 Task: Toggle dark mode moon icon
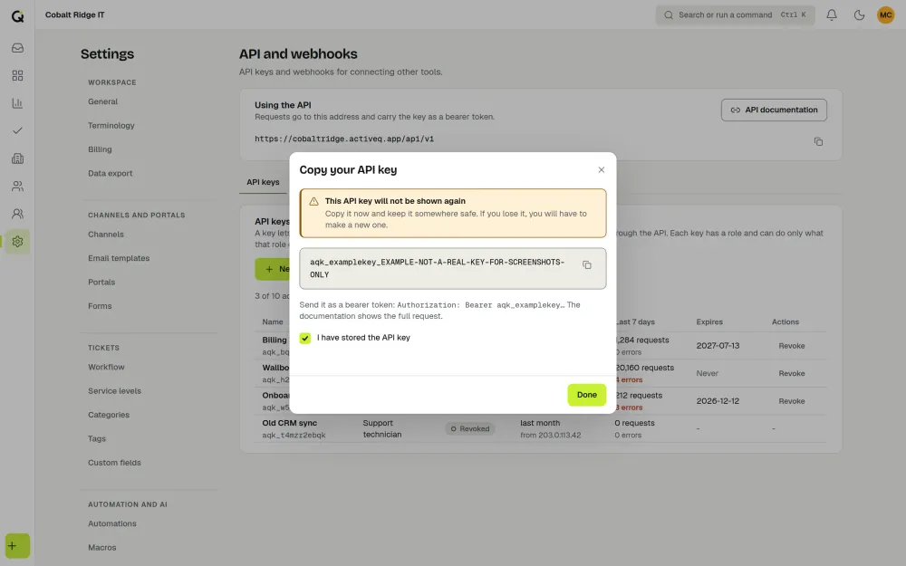[859, 15]
